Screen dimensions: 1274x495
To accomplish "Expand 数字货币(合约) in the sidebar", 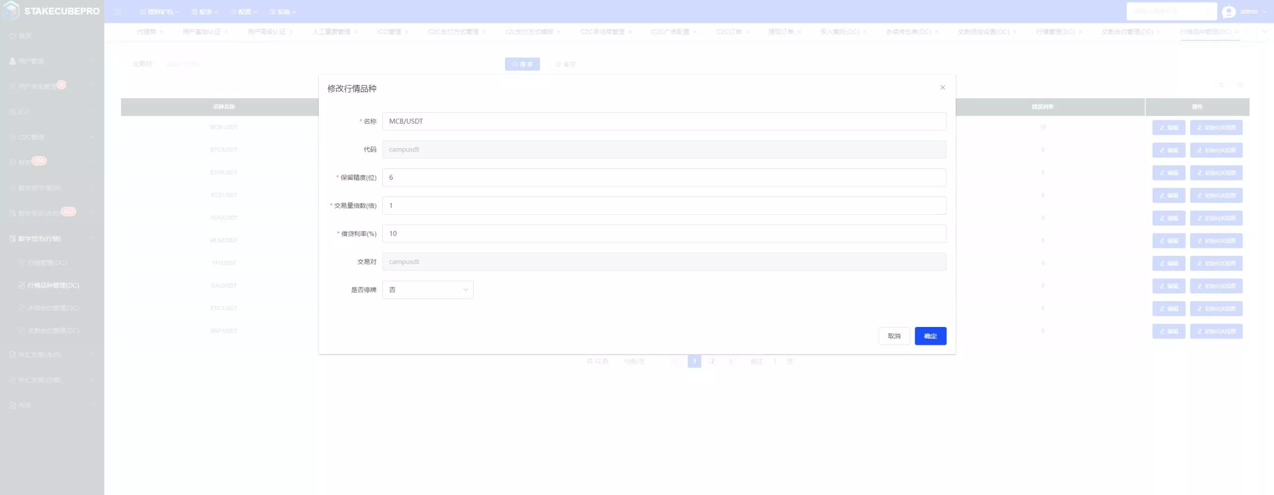I will click(52, 213).
